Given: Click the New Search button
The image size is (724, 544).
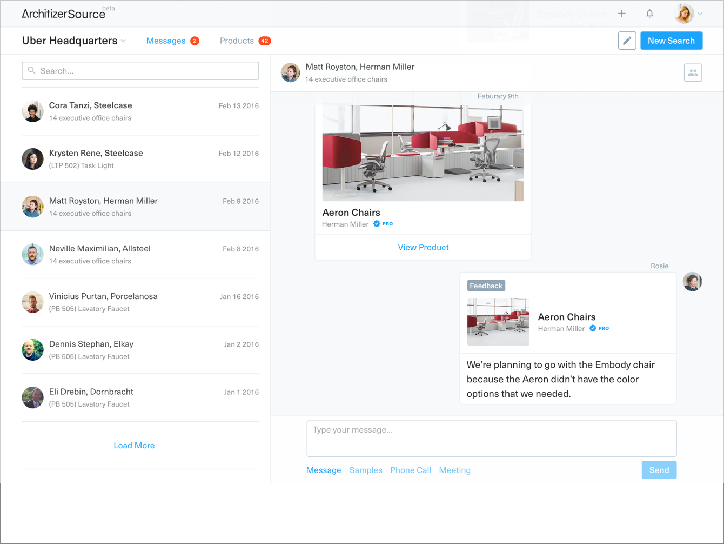Looking at the screenshot, I should (671, 41).
